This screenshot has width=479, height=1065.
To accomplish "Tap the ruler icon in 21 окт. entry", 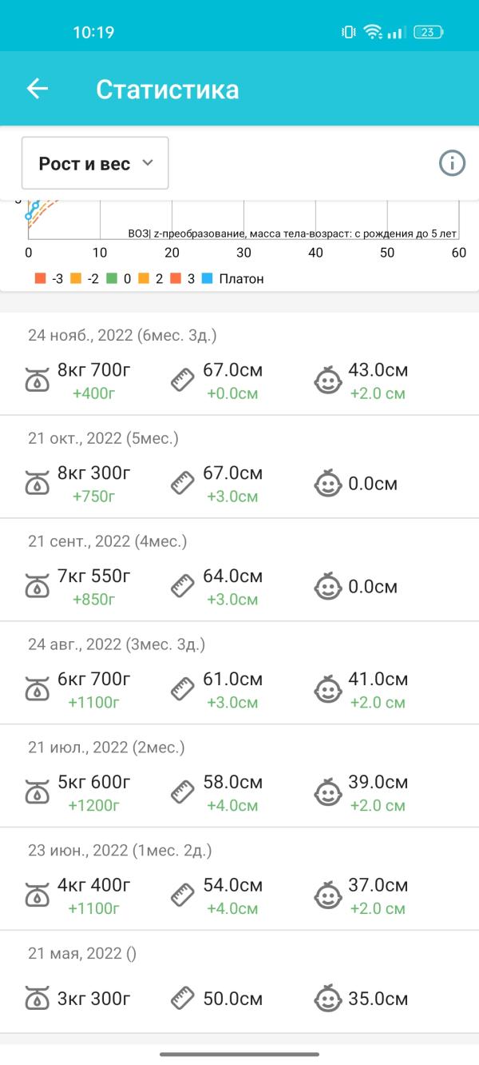I will [183, 484].
